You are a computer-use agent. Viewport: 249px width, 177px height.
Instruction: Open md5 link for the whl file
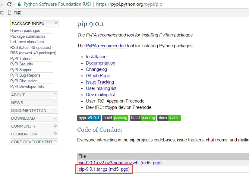click(147, 163)
